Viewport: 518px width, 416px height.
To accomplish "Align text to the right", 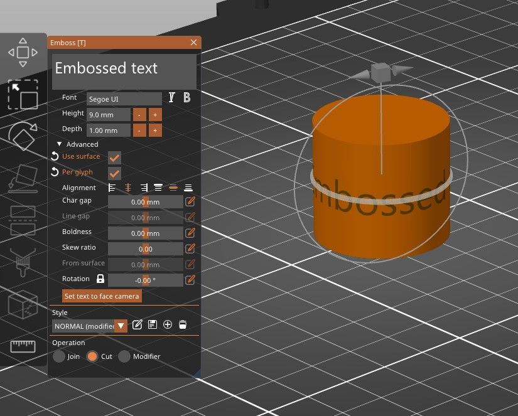I will [144, 188].
